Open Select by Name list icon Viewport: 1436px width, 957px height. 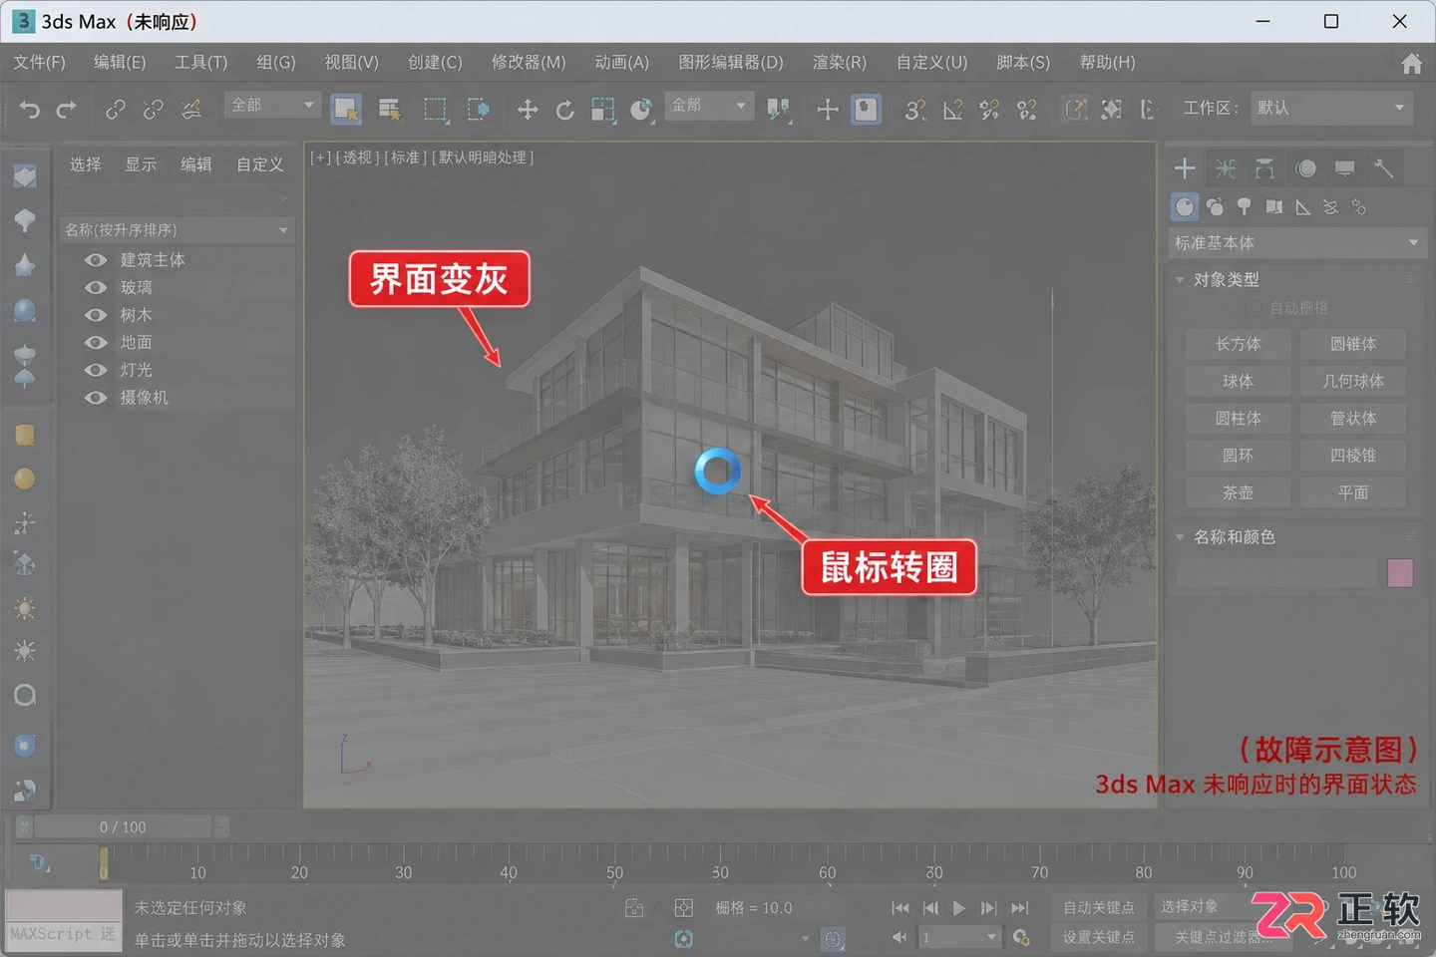tap(390, 109)
